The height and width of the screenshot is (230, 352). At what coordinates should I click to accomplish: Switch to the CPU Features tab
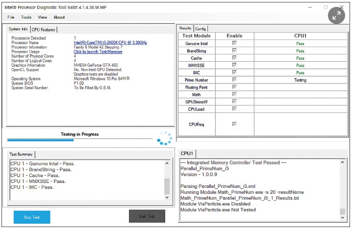point(44,29)
